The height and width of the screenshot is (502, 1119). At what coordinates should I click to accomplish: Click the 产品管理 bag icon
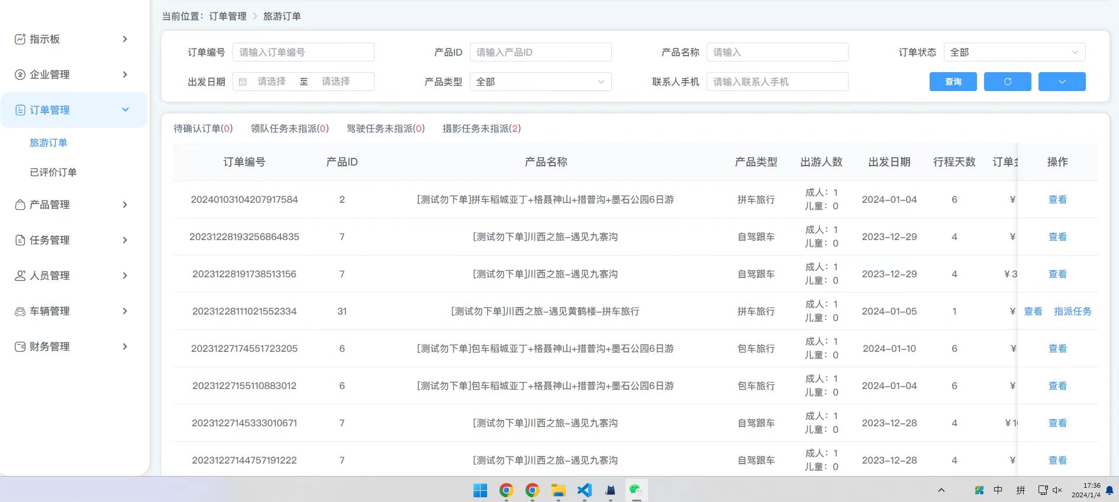pyautogui.click(x=20, y=205)
